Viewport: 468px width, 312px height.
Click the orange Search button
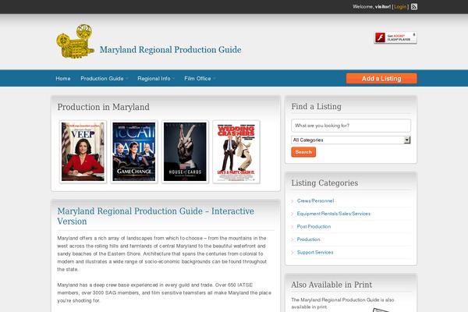click(303, 152)
